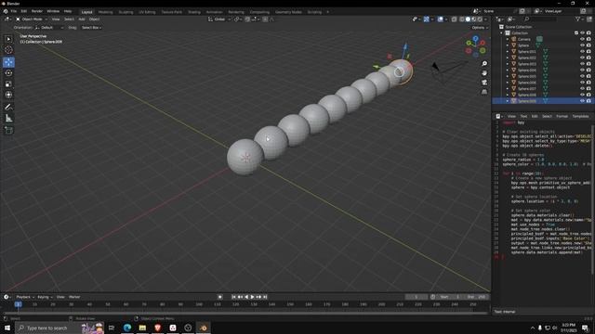Hide the Camera in viewport via eye icon
595x334 pixels.
pos(582,39)
